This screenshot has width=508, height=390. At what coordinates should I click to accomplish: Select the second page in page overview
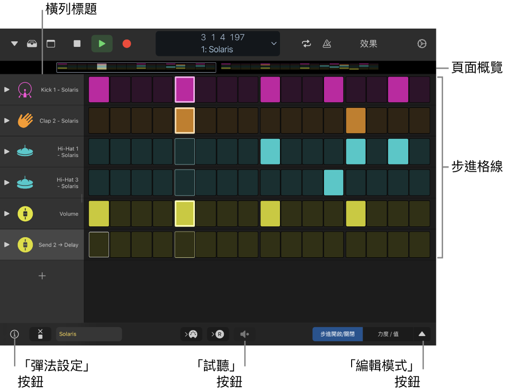click(x=300, y=67)
